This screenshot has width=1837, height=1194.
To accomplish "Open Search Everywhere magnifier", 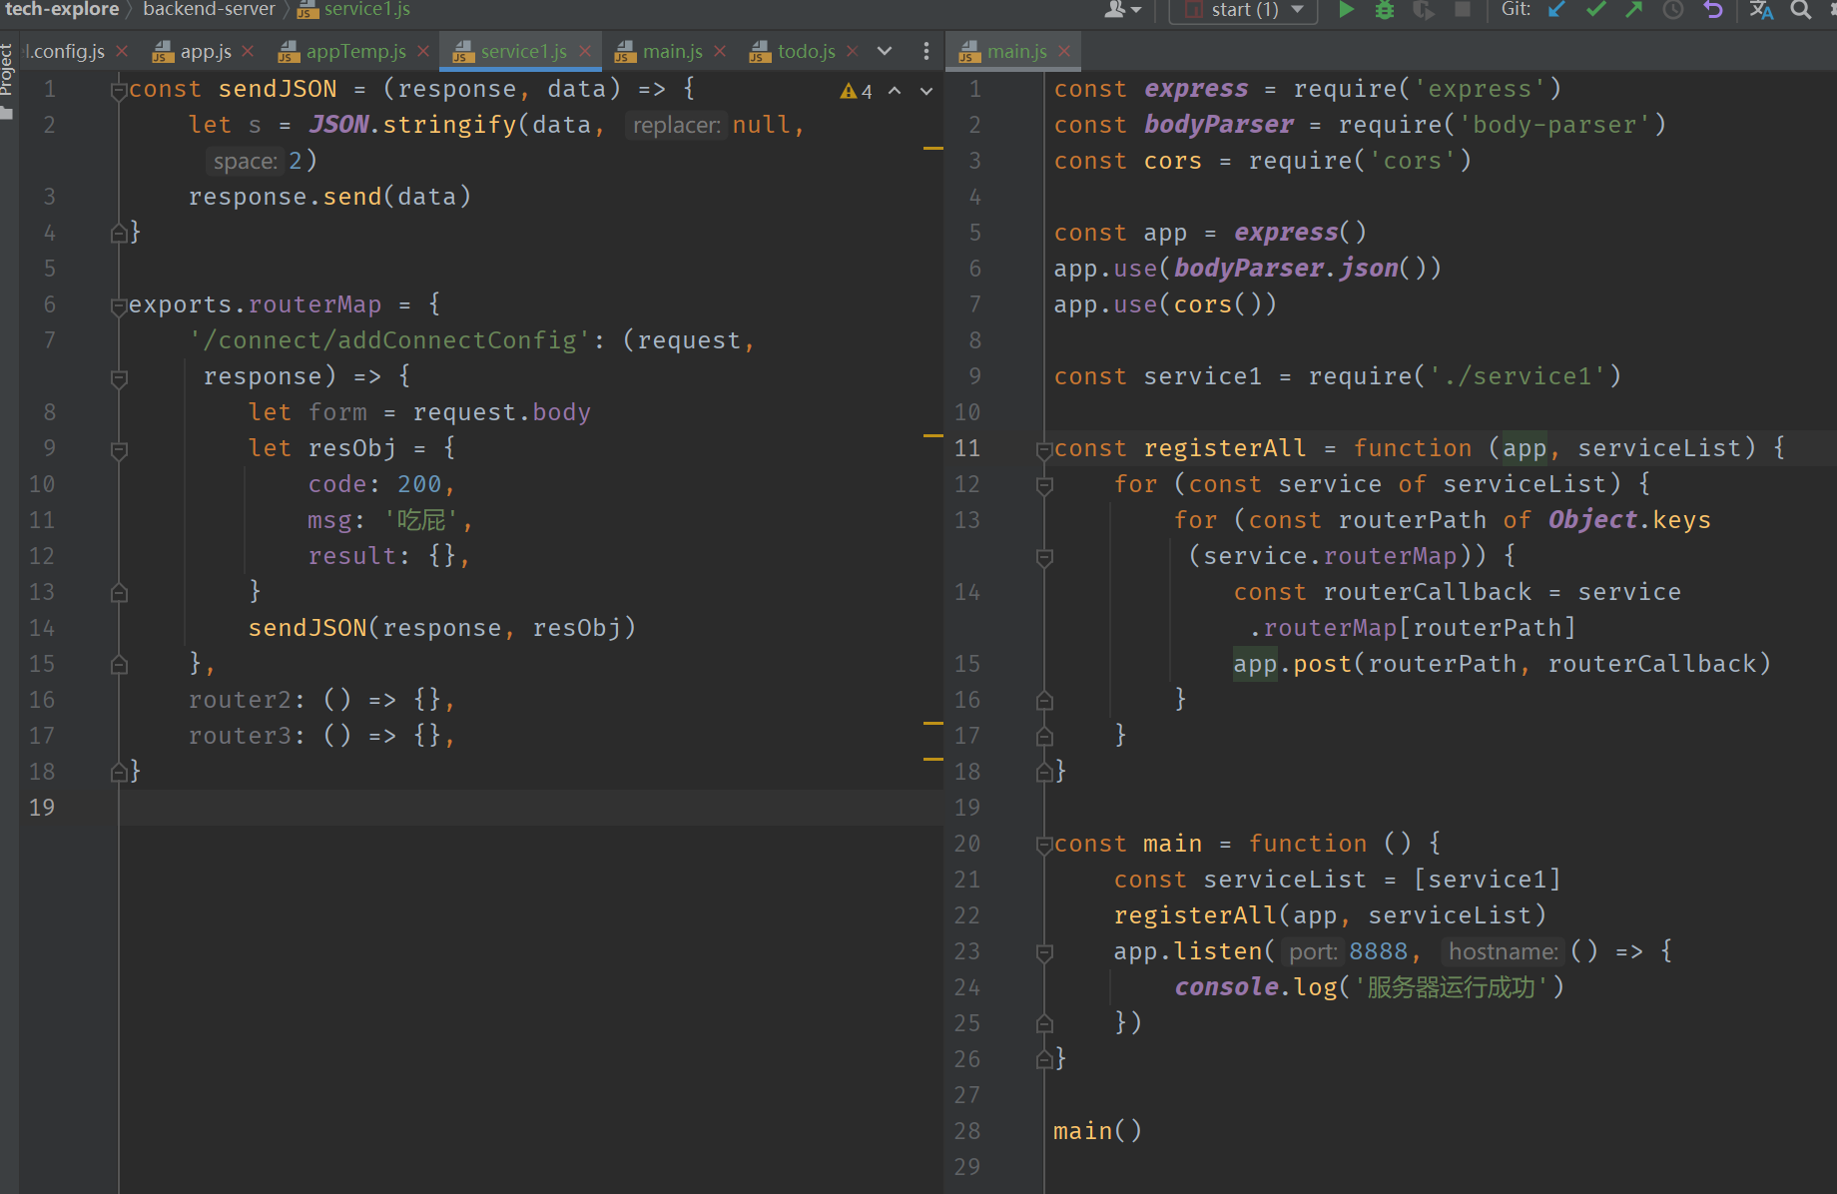I will [x=1801, y=10].
